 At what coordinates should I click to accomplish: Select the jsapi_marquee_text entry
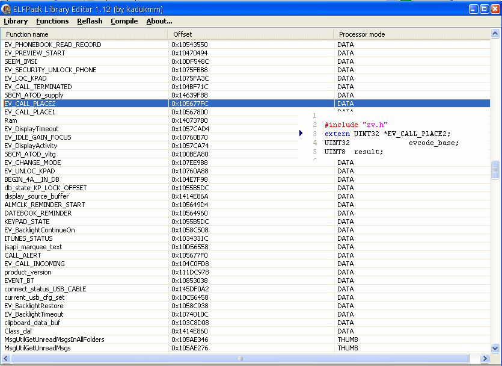coord(245,247)
